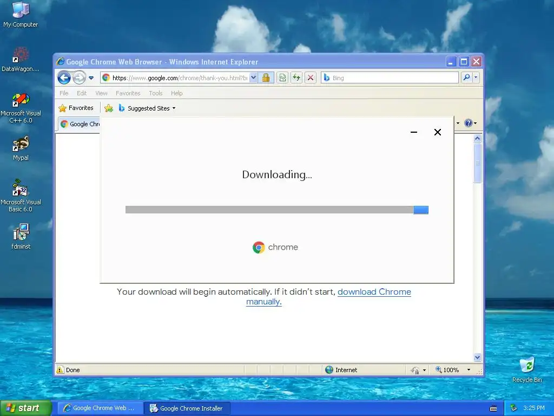The height and width of the screenshot is (416, 554).
Task: Click the Chrome logo in installer
Action: tap(275, 247)
